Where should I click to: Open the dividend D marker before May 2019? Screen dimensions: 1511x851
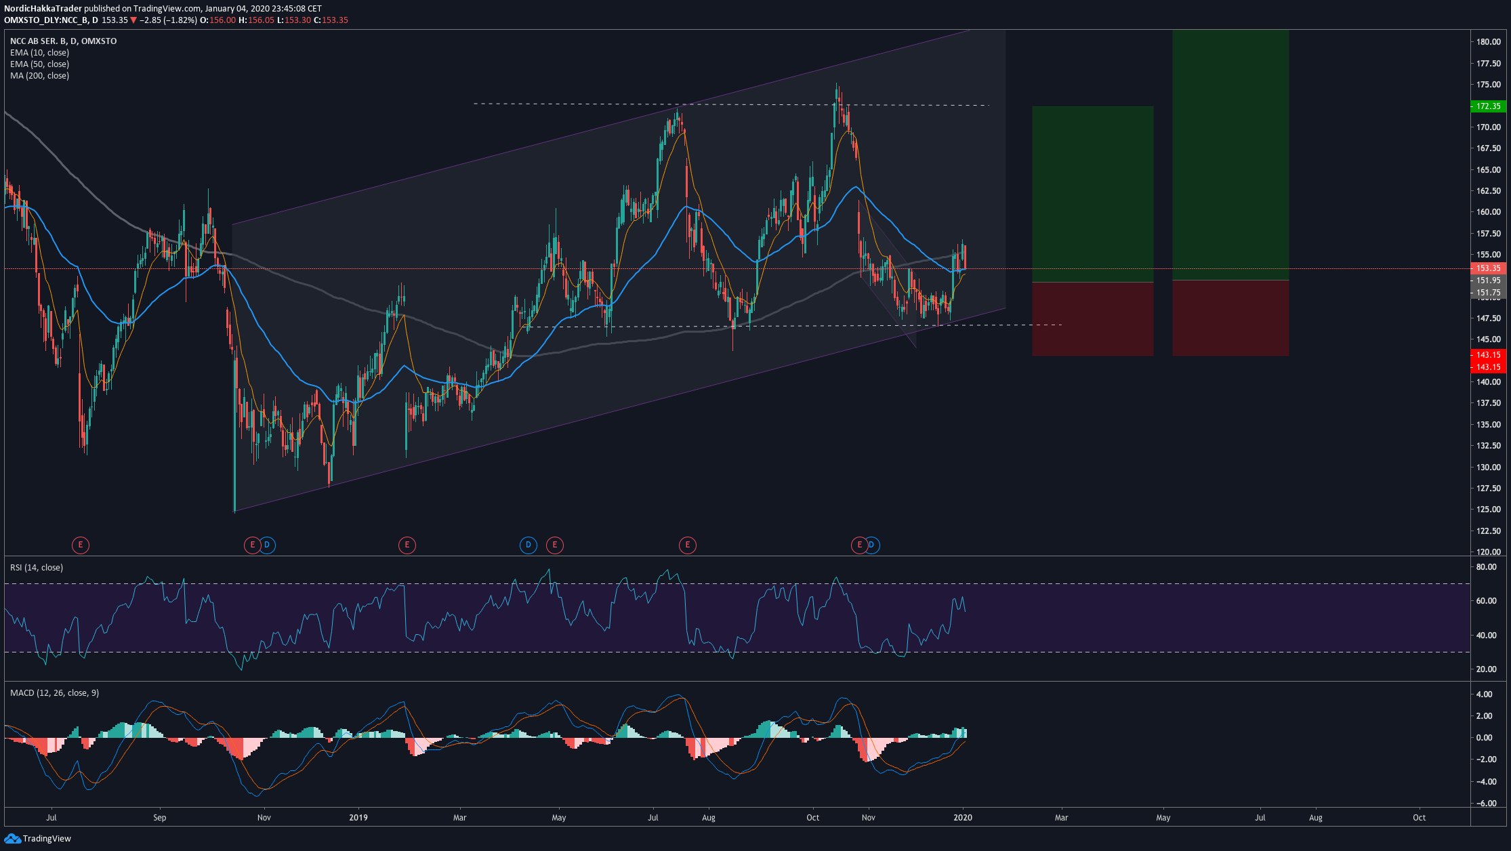tap(529, 545)
